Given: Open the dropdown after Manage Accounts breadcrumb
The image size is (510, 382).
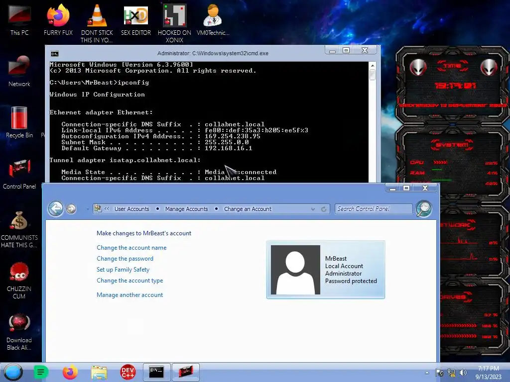Looking at the screenshot, I should 216,209.
